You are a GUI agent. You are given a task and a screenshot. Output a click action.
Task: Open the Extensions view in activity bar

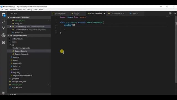click(3, 42)
